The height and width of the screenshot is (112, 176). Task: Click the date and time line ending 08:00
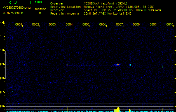click(13, 13)
